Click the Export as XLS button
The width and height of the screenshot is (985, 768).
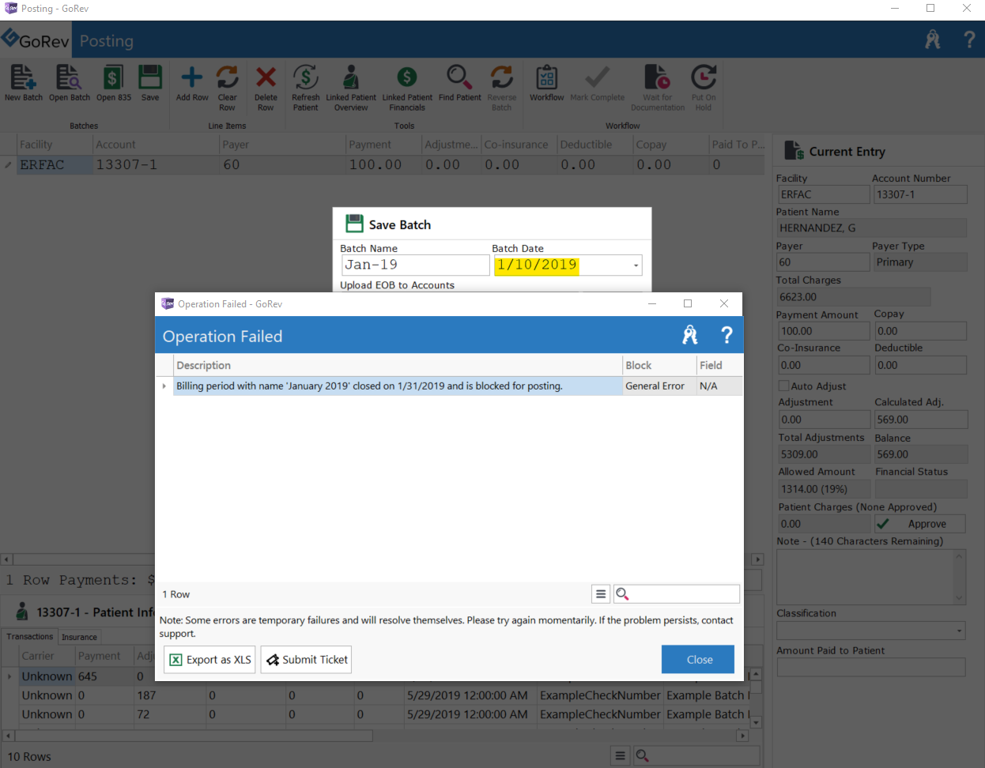click(209, 660)
